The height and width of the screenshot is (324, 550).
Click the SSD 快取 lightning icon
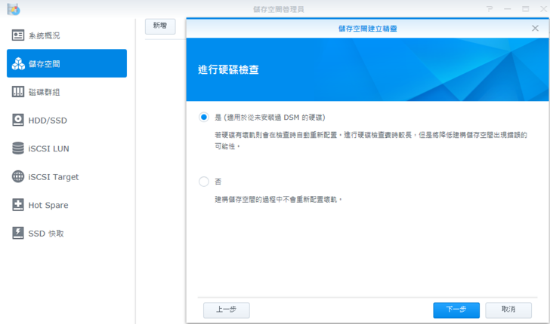click(x=18, y=234)
